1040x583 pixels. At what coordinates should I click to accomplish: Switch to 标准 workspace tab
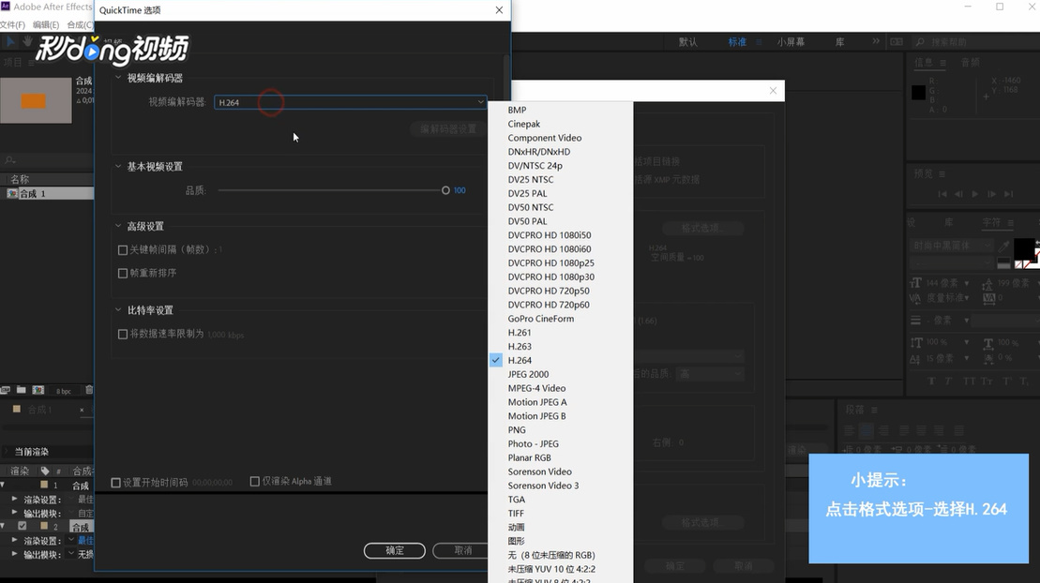tap(737, 42)
